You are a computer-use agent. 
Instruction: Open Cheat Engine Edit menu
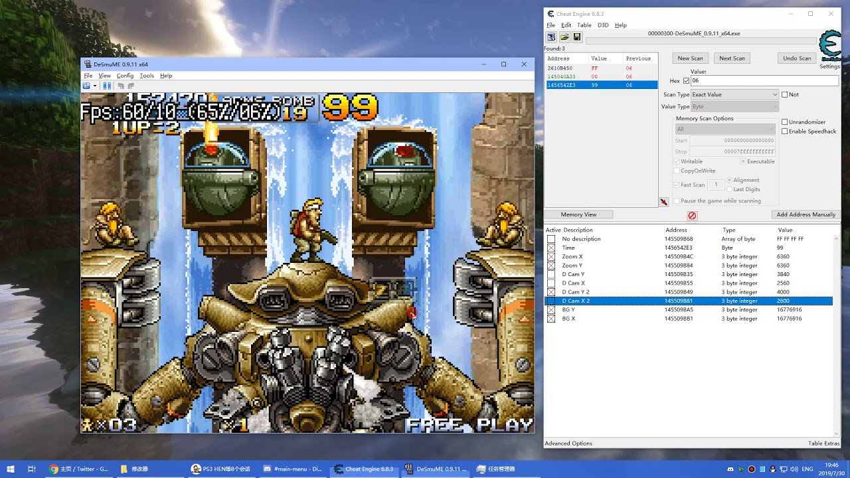(566, 25)
